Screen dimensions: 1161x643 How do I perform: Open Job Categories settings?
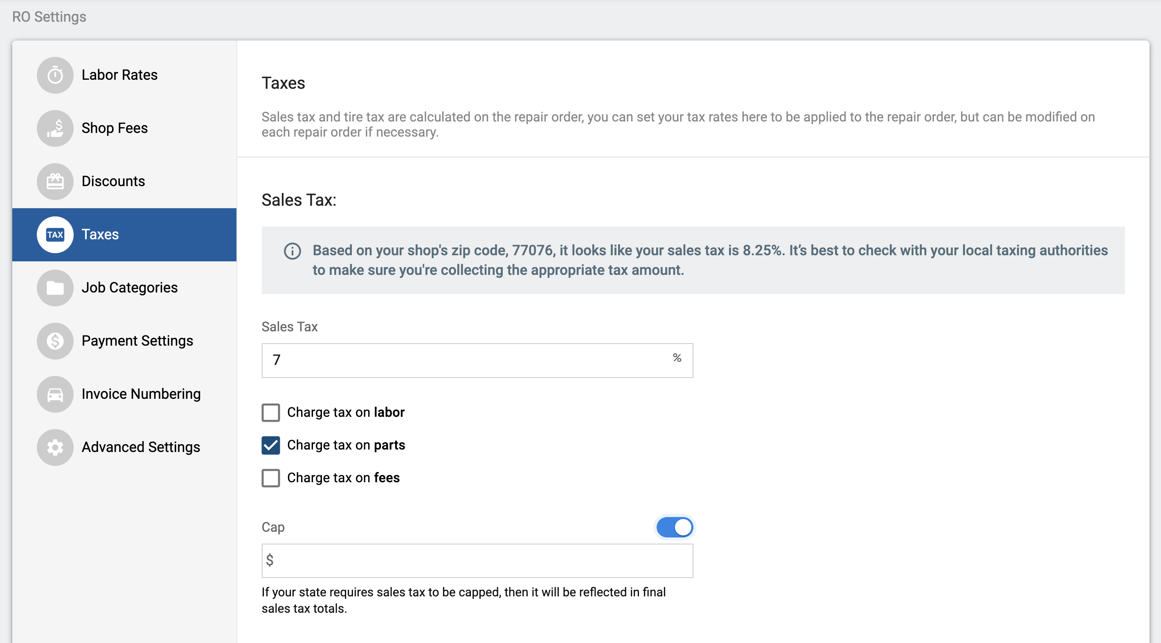point(124,288)
